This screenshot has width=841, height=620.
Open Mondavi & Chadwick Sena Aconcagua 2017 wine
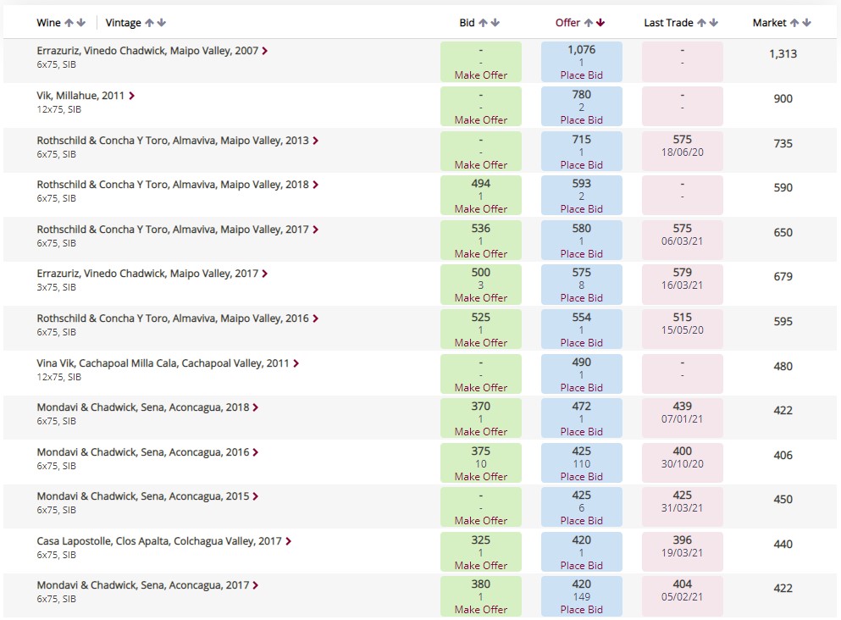(142, 585)
